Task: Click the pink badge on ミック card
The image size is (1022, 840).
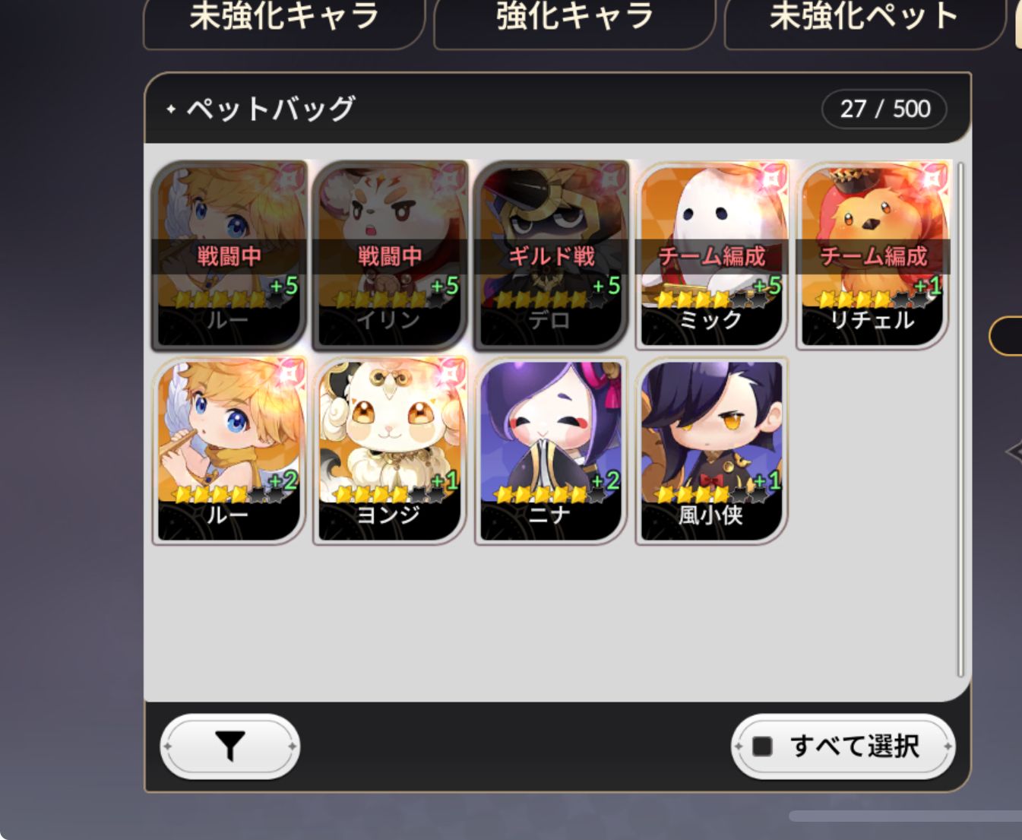Action: pos(771,179)
